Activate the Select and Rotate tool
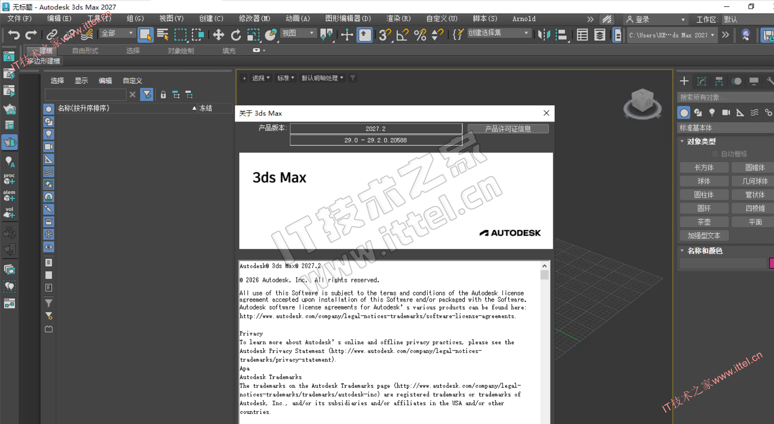The width and height of the screenshot is (774, 424). (x=236, y=34)
